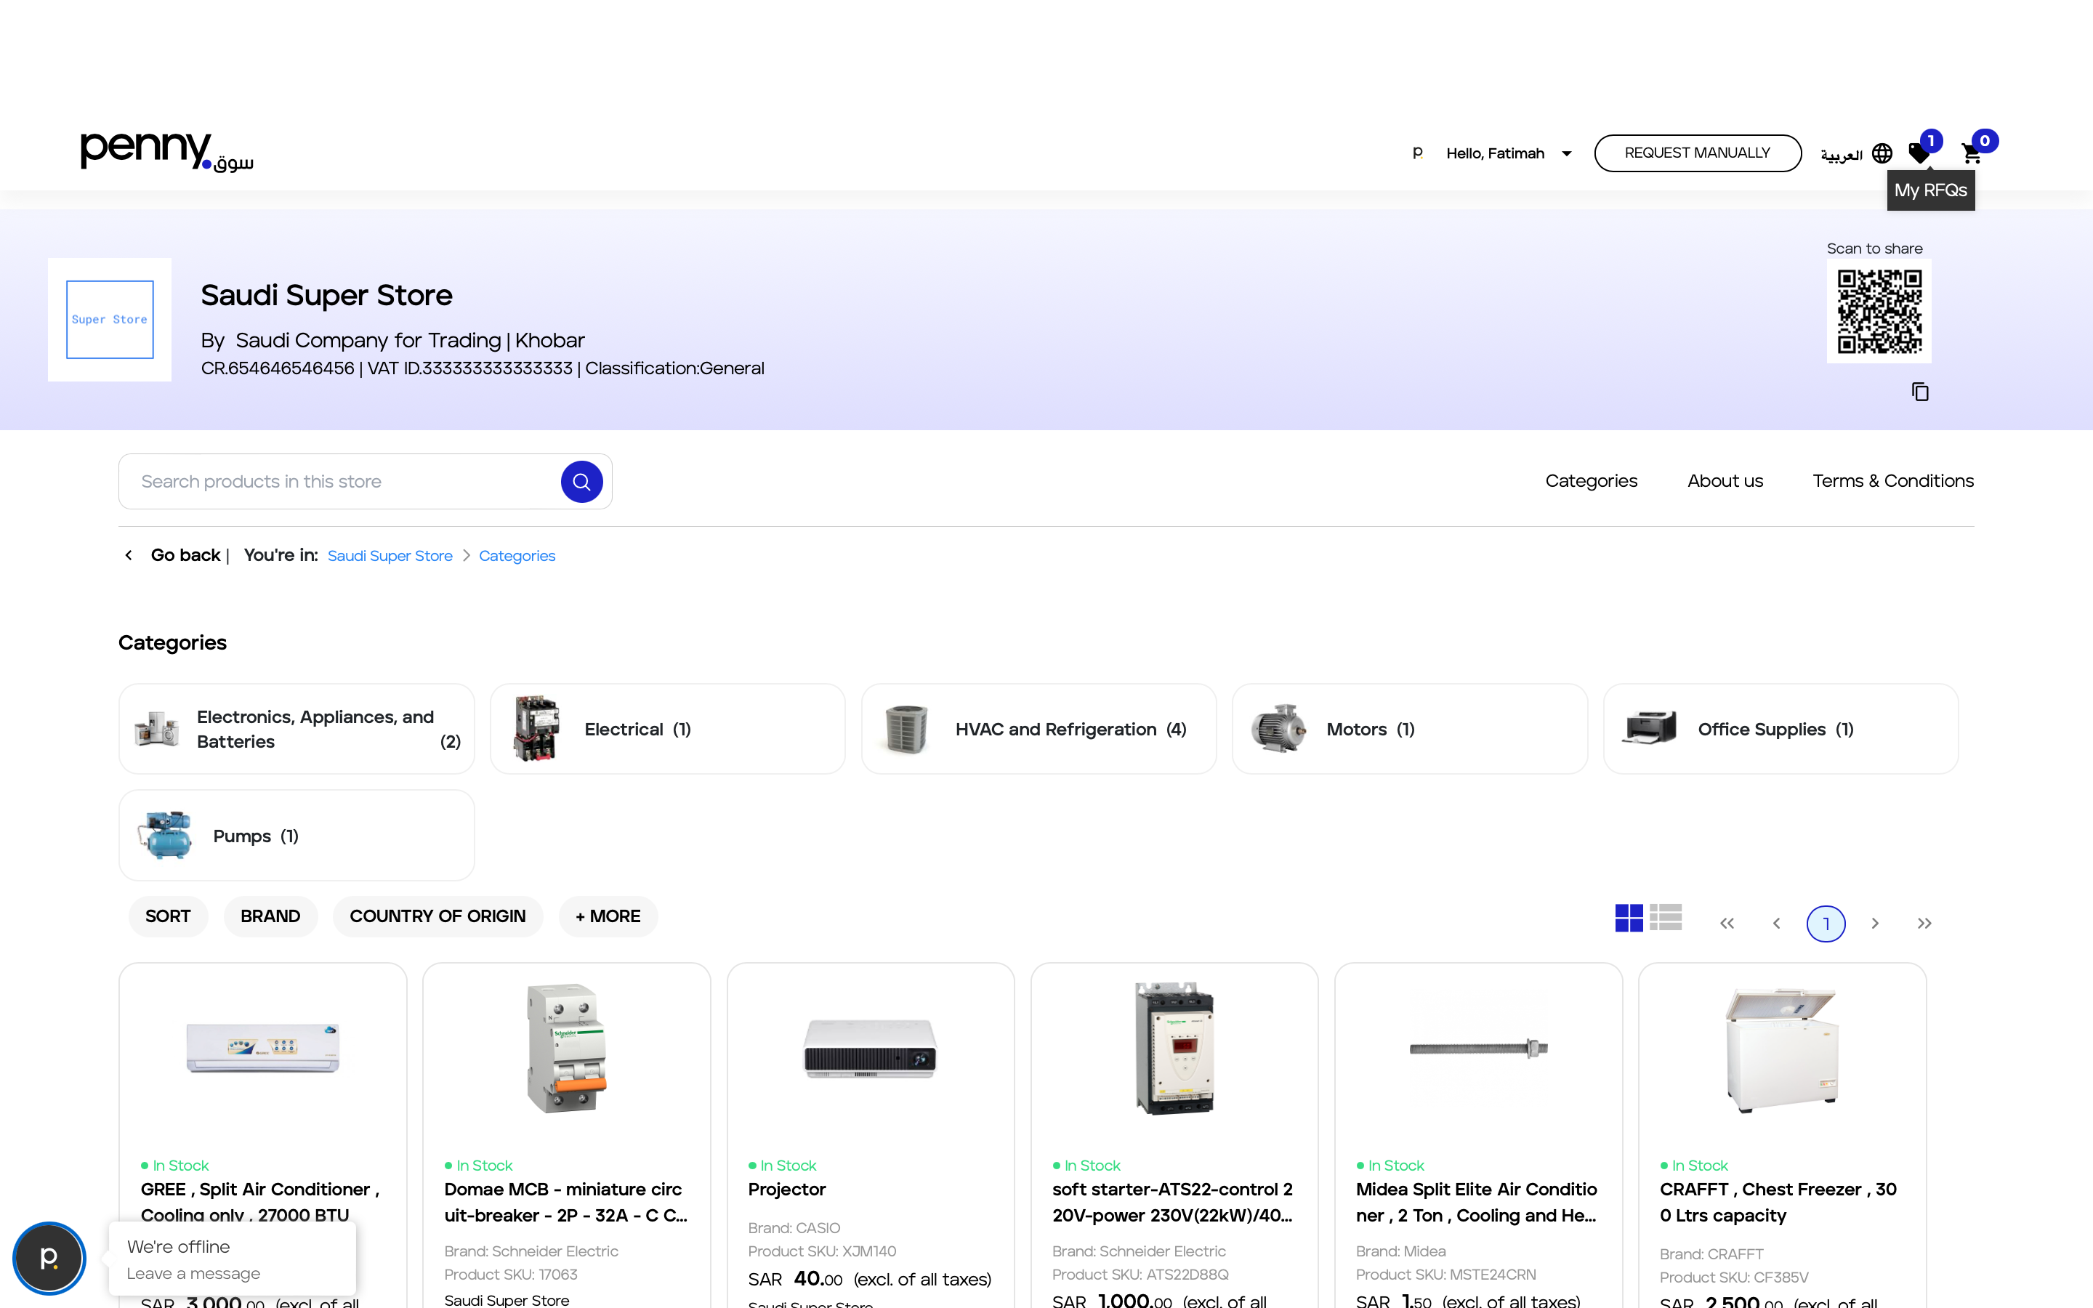The width and height of the screenshot is (2093, 1308).
Task: Click Midea Split Elite Air Conditioner title
Action: point(1476,1203)
